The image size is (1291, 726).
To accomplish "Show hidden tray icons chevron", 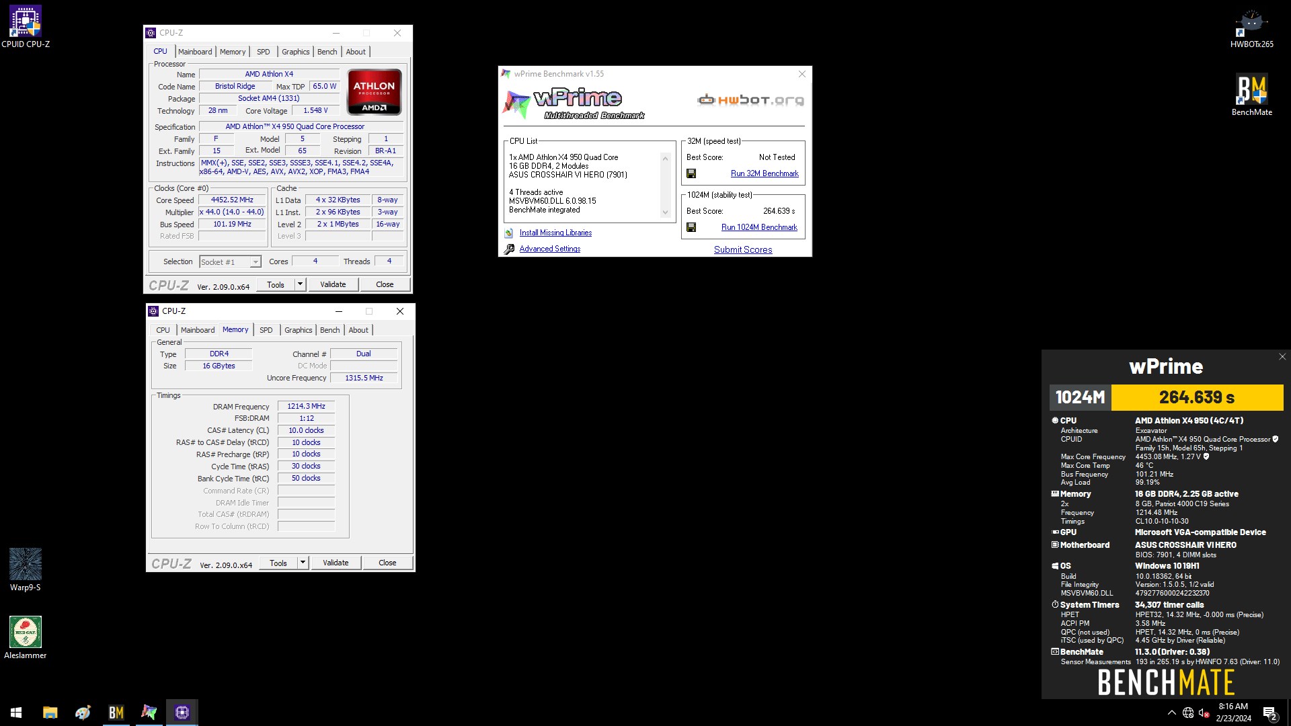I will point(1171,713).
